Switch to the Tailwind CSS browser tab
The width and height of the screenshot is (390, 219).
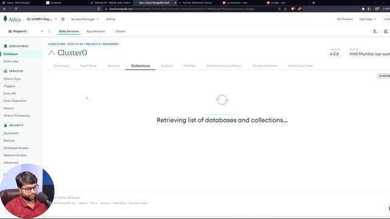click(111, 2)
